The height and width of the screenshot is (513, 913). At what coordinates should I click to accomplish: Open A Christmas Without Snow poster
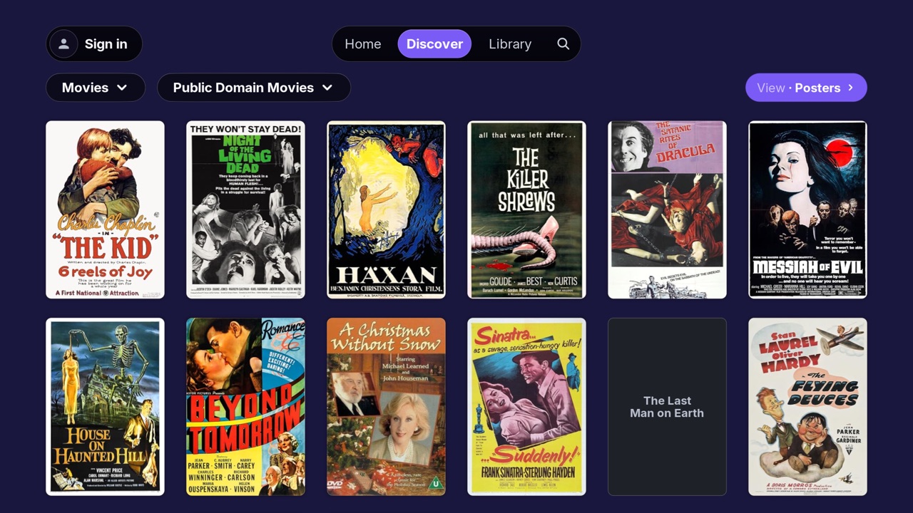(x=386, y=407)
